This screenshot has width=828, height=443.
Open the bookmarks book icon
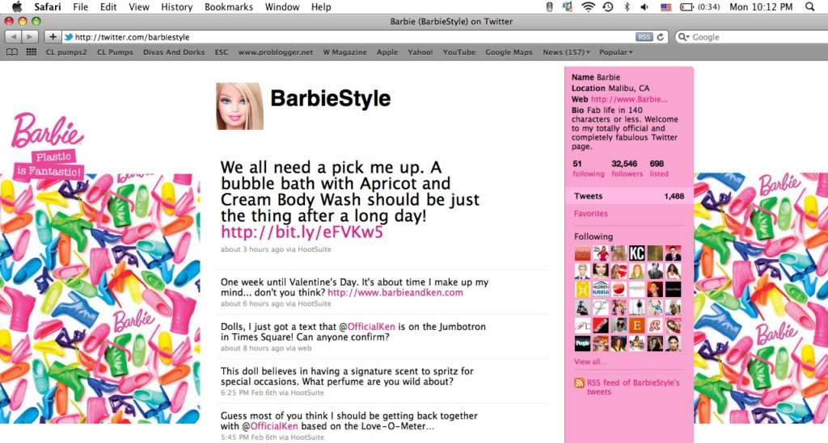11,52
